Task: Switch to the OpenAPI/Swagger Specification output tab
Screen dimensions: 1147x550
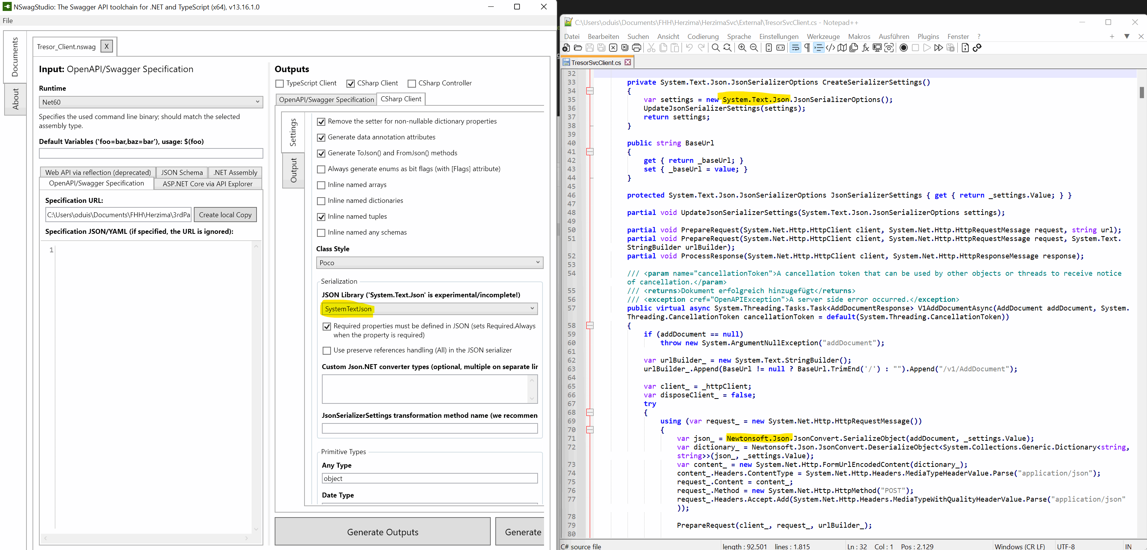Action: coord(326,99)
